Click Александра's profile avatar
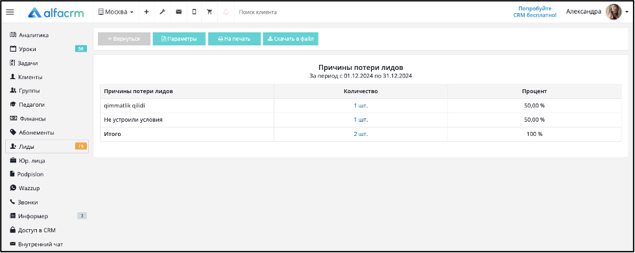 614,12
